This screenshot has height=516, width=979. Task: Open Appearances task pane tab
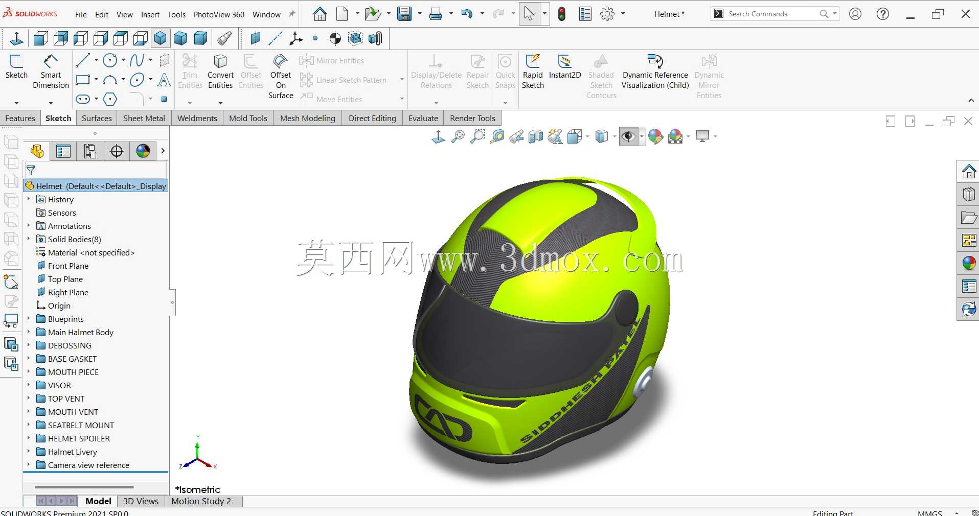(969, 263)
